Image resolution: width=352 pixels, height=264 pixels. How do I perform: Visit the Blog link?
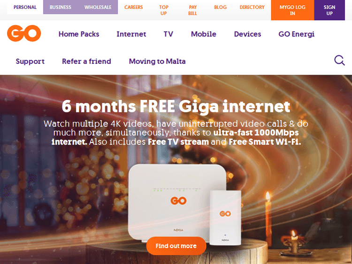tap(220, 7)
